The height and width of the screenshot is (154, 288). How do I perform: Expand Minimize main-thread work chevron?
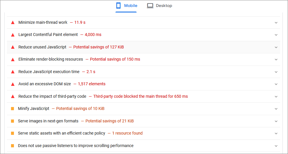tap(276, 23)
